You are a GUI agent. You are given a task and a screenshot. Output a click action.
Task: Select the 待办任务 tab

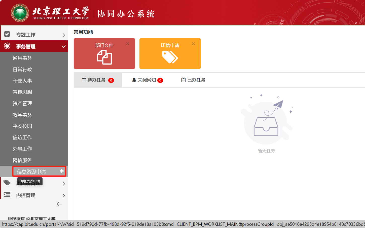point(98,80)
